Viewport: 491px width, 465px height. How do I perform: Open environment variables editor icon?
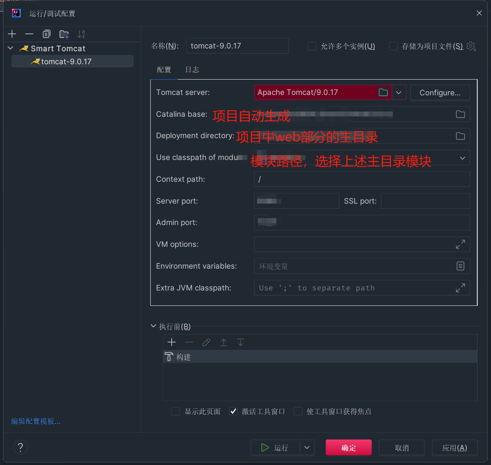click(460, 266)
